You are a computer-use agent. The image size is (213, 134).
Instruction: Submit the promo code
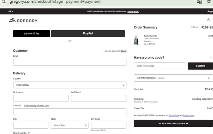pos(200,66)
